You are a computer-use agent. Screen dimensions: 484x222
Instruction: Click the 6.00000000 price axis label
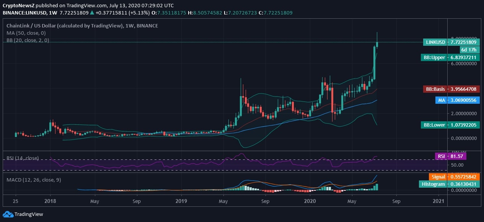click(x=464, y=64)
